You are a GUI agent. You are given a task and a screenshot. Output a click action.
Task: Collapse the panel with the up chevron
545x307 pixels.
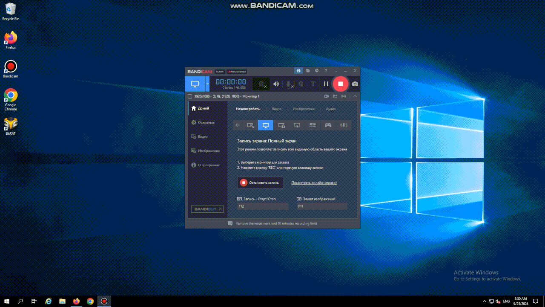(355, 96)
